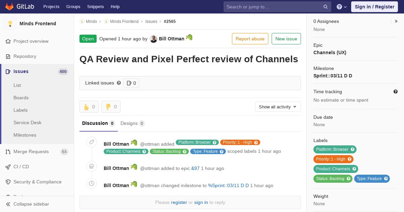Click #2565 breadcrumb
This screenshot has height=212, width=404.
[170, 21]
